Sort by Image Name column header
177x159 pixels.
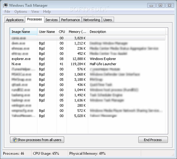[23, 32]
